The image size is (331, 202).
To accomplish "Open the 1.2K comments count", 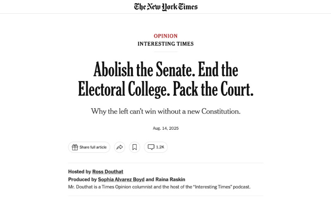I will pyautogui.click(x=160, y=147).
